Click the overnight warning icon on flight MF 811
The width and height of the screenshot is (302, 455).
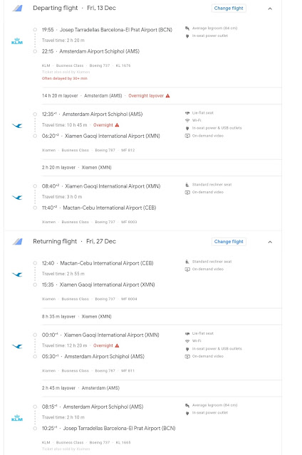tap(117, 346)
